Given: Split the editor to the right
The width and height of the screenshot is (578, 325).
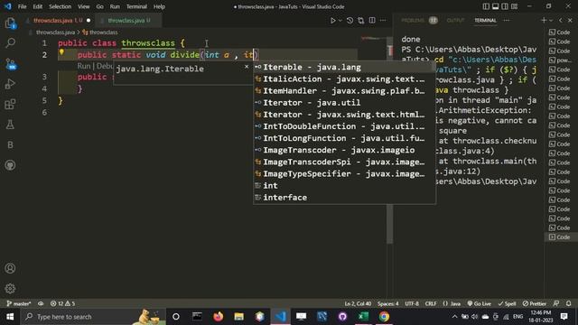Looking at the screenshot, I should (x=372, y=21).
